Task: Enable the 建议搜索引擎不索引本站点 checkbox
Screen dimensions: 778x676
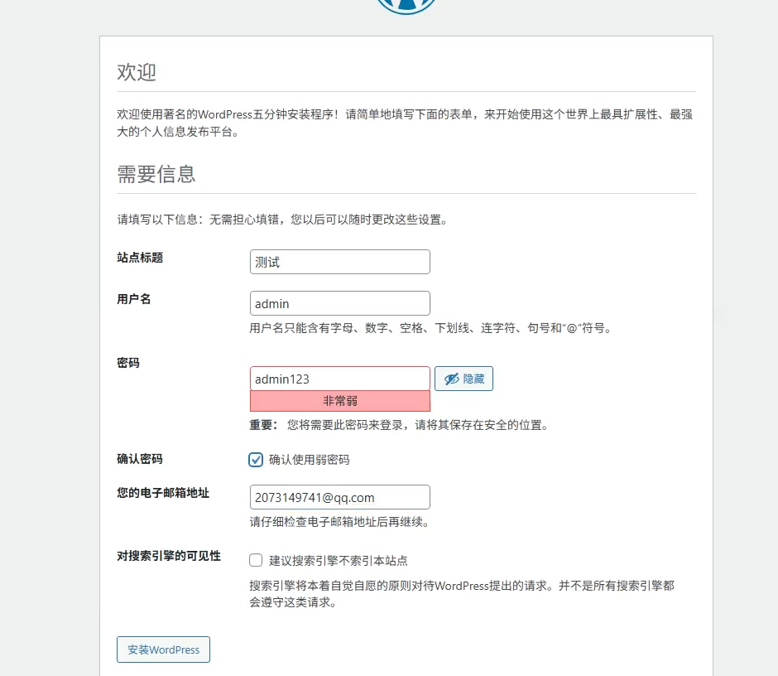Action: click(x=256, y=560)
